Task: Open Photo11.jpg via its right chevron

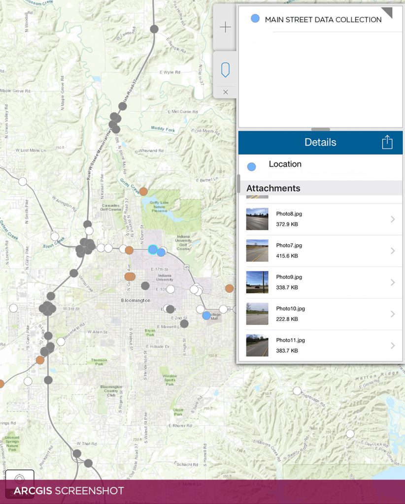Action: (393, 345)
